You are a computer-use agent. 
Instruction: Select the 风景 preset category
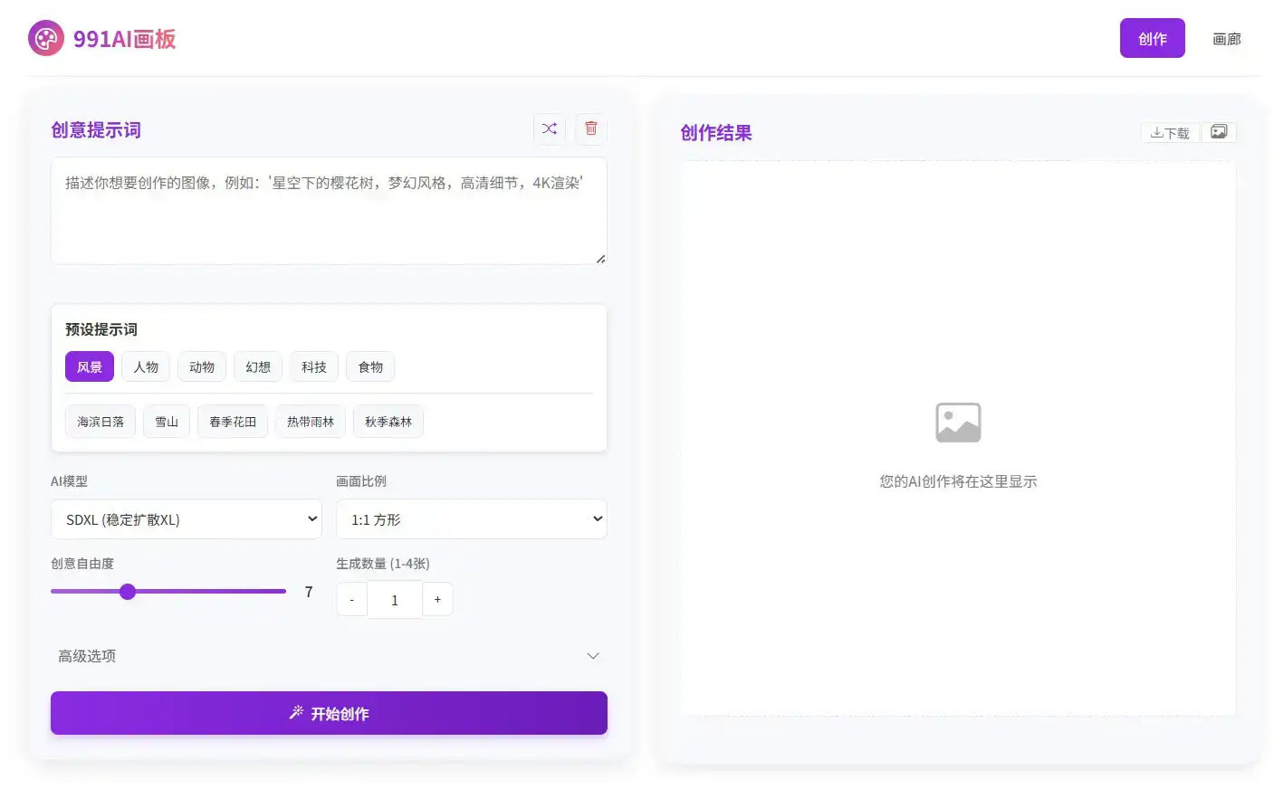tap(90, 366)
